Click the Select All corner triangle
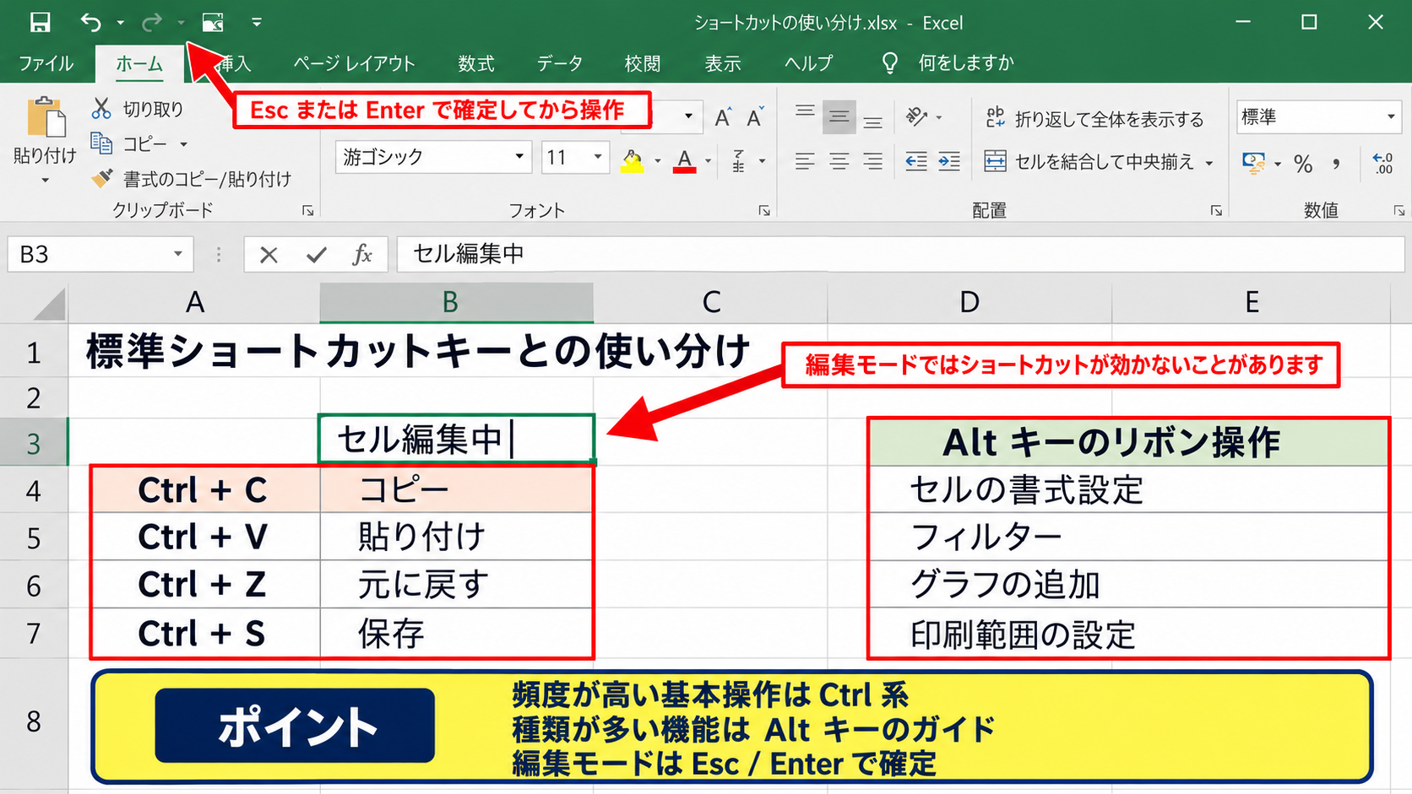Image resolution: width=1412 pixels, height=794 pixels. point(49,304)
